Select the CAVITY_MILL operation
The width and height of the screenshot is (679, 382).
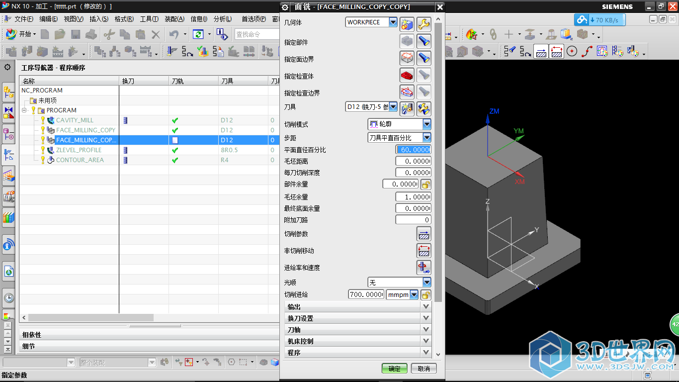click(x=75, y=120)
